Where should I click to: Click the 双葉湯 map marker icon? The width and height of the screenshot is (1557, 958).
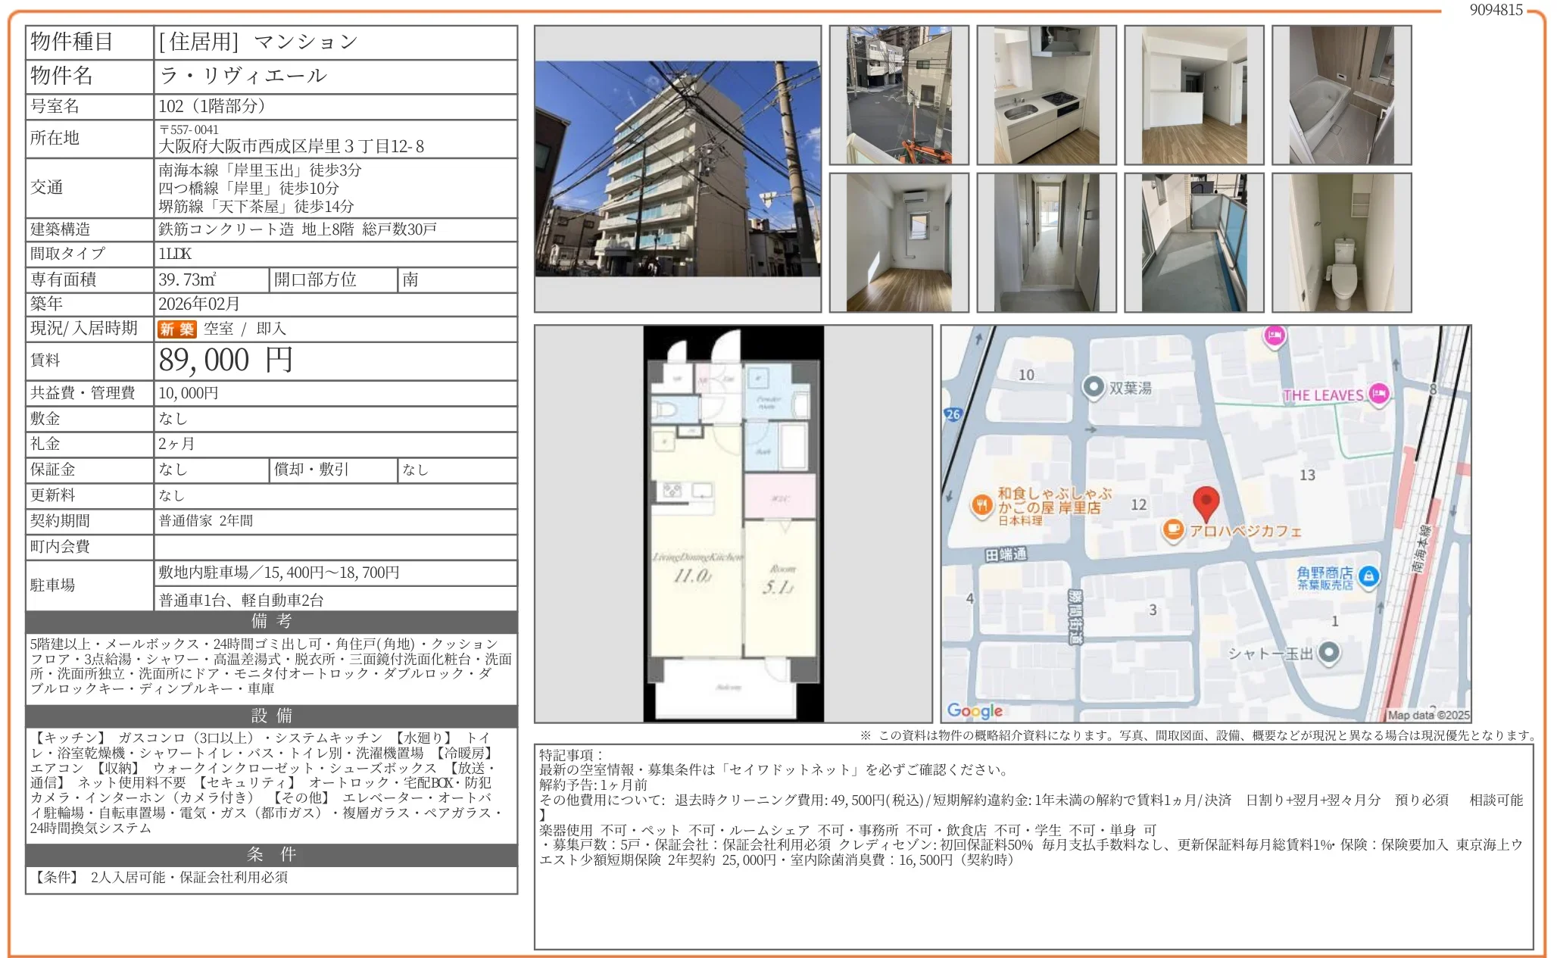click(x=1093, y=387)
